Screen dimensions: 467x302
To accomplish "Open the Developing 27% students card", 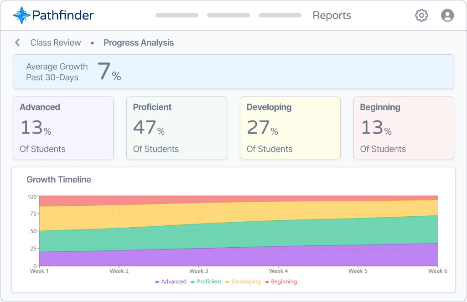I will [290, 128].
